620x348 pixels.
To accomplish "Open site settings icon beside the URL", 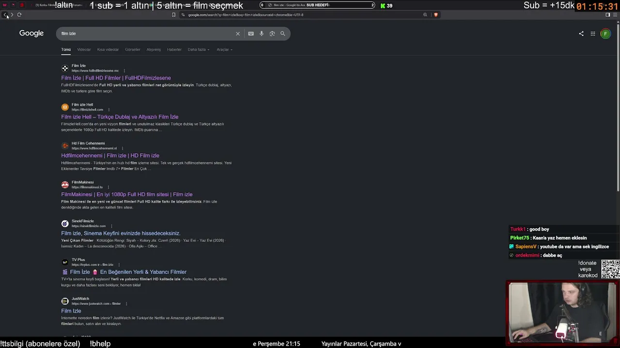I will point(183,15).
